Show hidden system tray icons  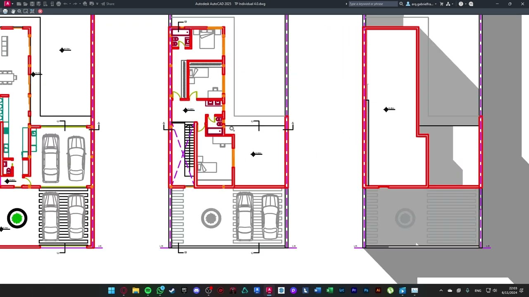point(441,290)
